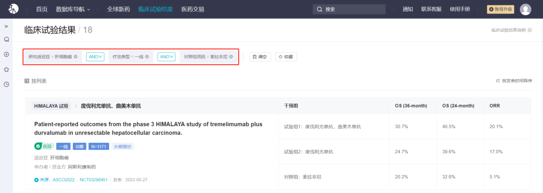Open the user avatar profile

coord(525,10)
